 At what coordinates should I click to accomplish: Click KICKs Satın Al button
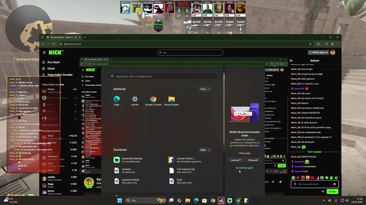318,52
